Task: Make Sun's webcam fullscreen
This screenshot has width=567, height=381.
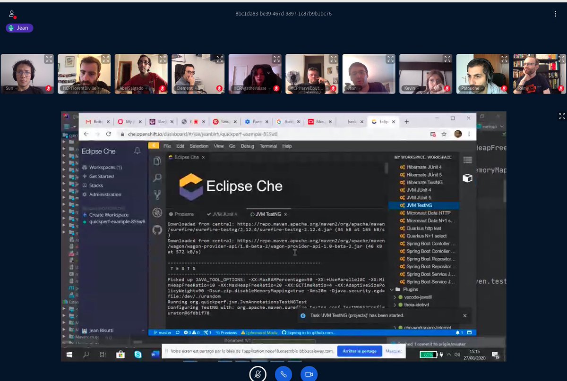Action: (49, 59)
